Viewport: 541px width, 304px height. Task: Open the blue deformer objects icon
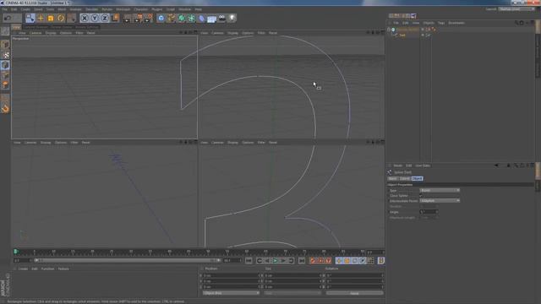[x=201, y=18]
